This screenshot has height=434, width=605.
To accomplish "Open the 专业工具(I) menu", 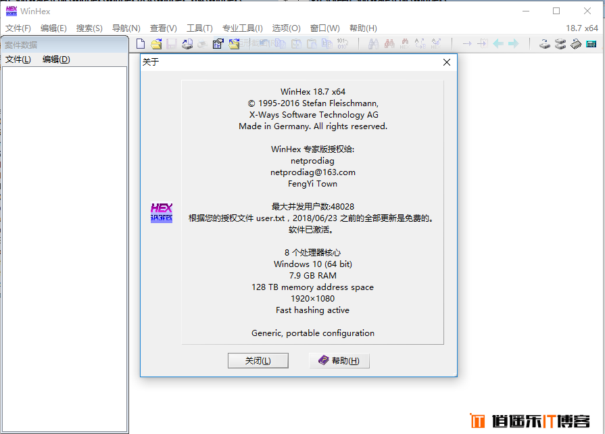I will (242, 28).
